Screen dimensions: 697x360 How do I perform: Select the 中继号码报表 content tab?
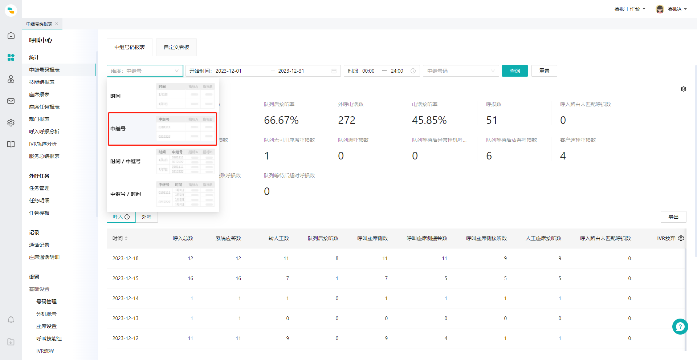point(130,47)
